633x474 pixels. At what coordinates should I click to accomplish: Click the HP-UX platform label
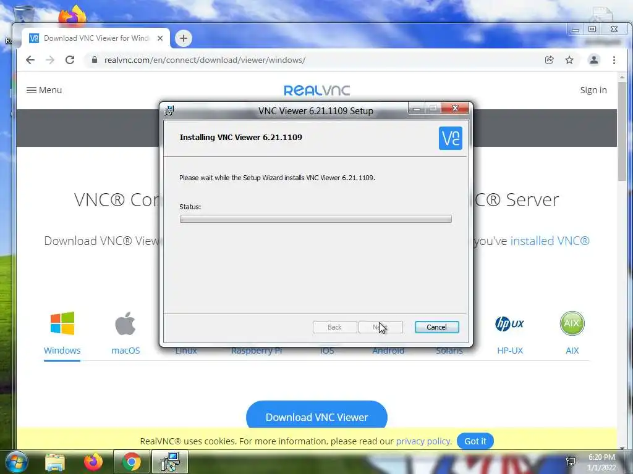pos(510,351)
